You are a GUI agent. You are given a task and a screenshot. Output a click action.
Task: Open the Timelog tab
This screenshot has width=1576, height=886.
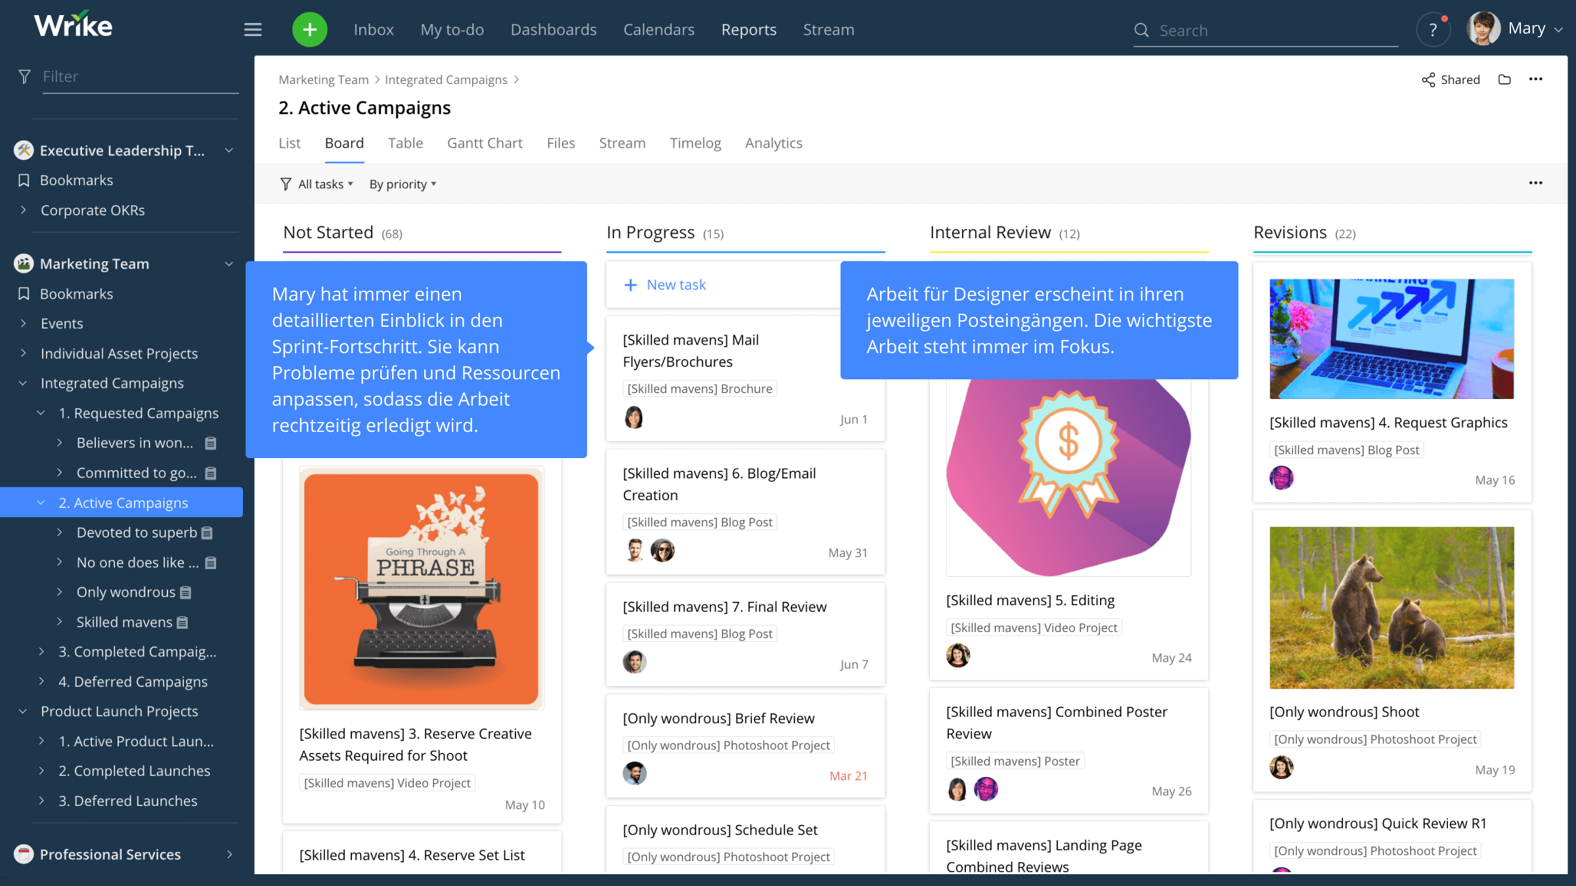click(x=695, y=143)
